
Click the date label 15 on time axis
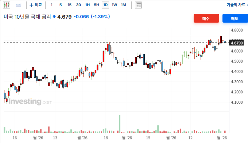tap(148, 138)
